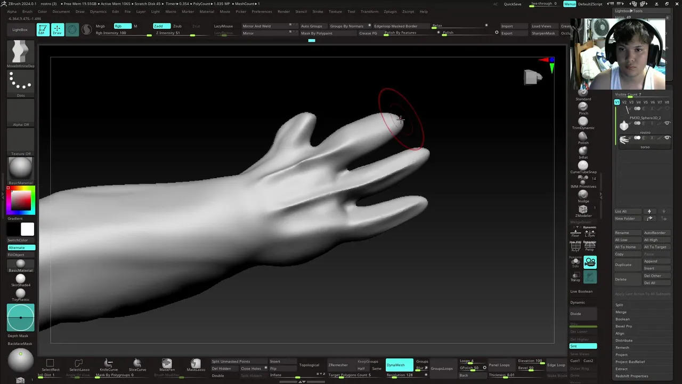Toggle the Zsub mode
Image resolution: width=682 pixels, height=384 pixels.
click(x=177, y=26)
